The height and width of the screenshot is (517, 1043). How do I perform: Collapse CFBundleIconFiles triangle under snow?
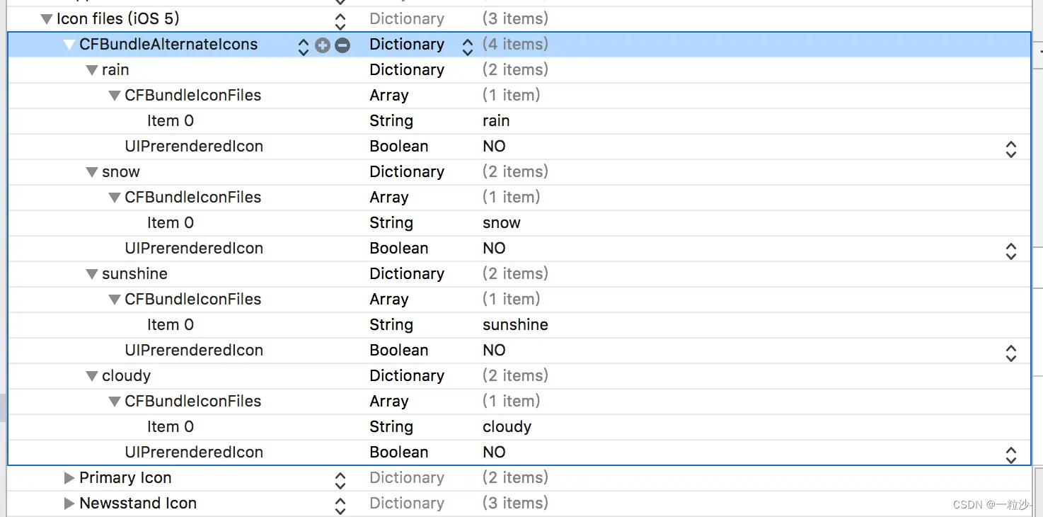(x=115, y=198)
